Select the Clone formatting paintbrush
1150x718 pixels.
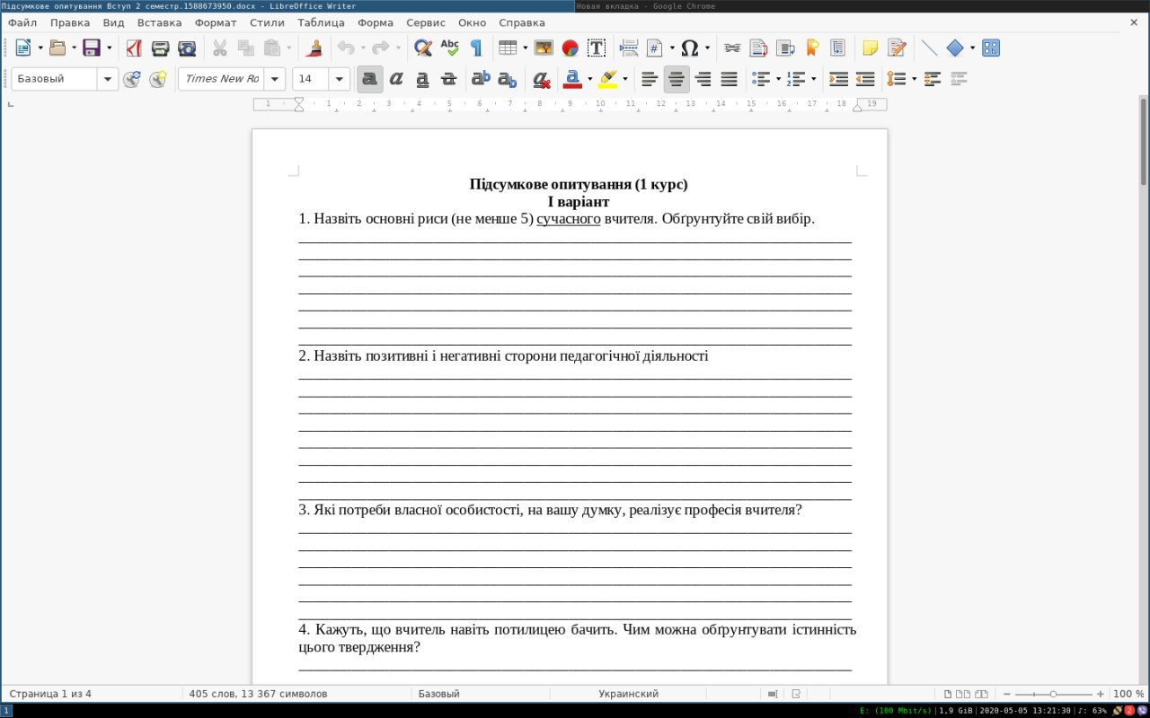[314, 48]
